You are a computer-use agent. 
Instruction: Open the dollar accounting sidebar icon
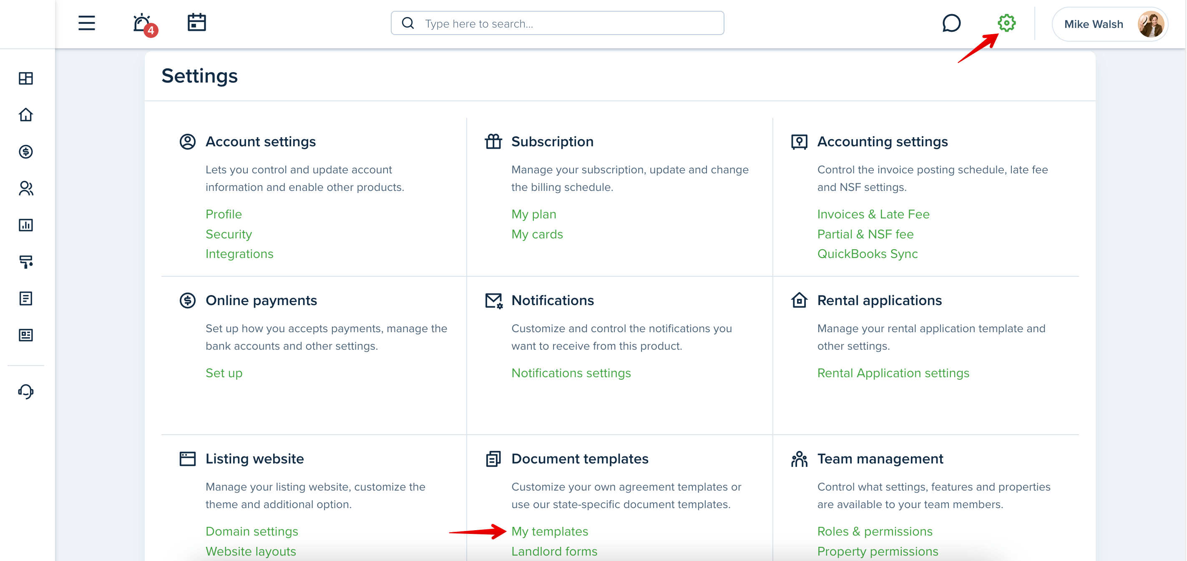click(x=26, y=152)
